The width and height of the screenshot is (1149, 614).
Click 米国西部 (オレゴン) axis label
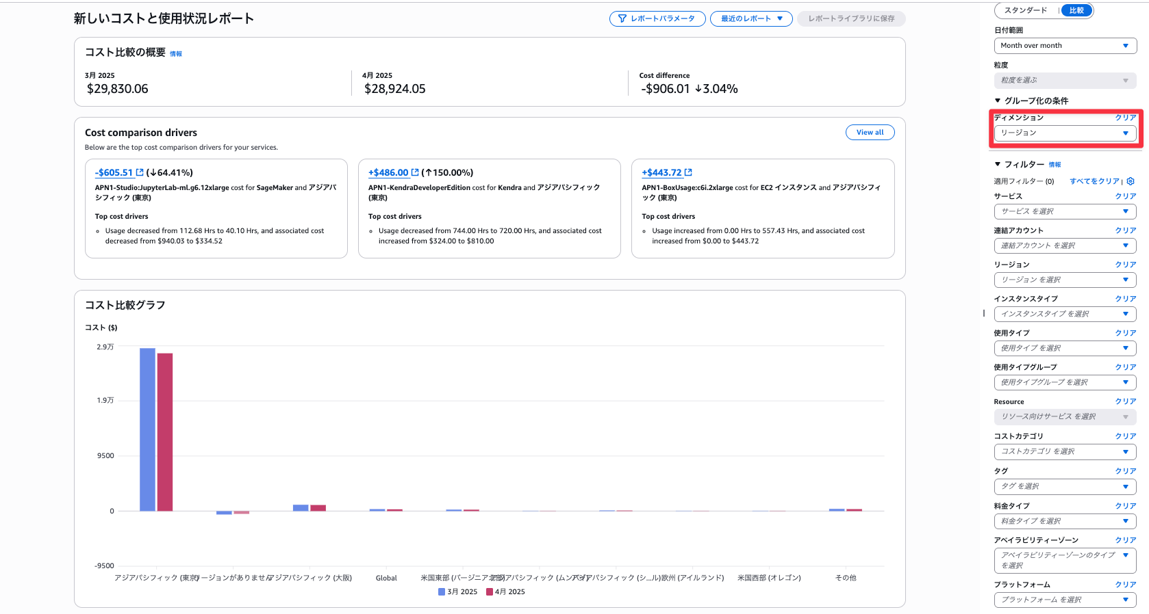(769, 578)
